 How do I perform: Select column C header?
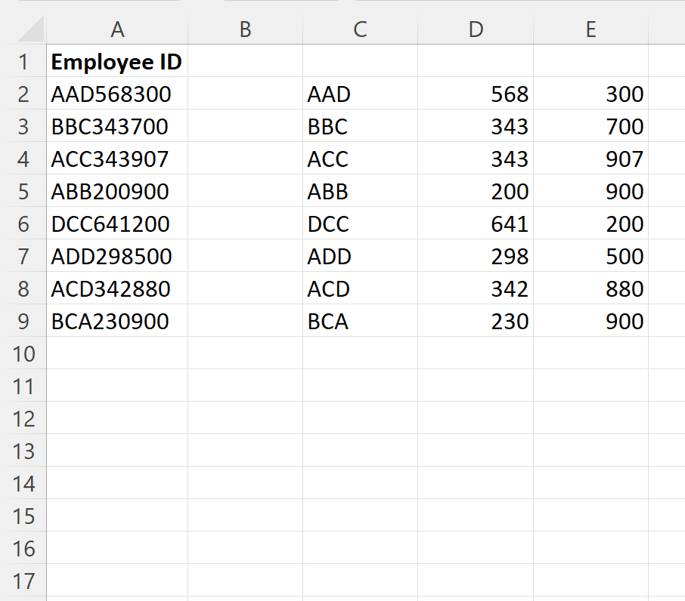(x=360, y=29)
